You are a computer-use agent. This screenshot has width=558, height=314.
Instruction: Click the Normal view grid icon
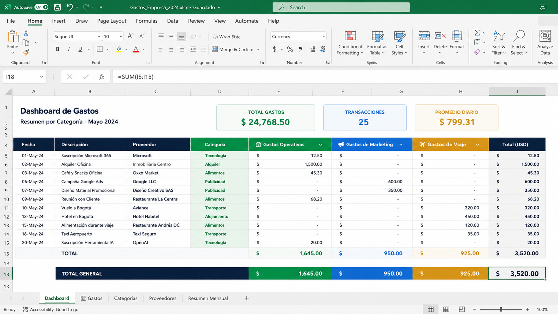click(x=431, y=309)
